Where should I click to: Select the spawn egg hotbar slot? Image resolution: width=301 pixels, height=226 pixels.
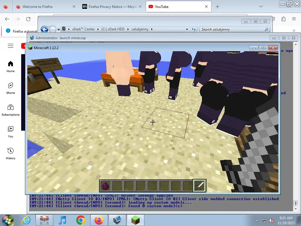106,186
